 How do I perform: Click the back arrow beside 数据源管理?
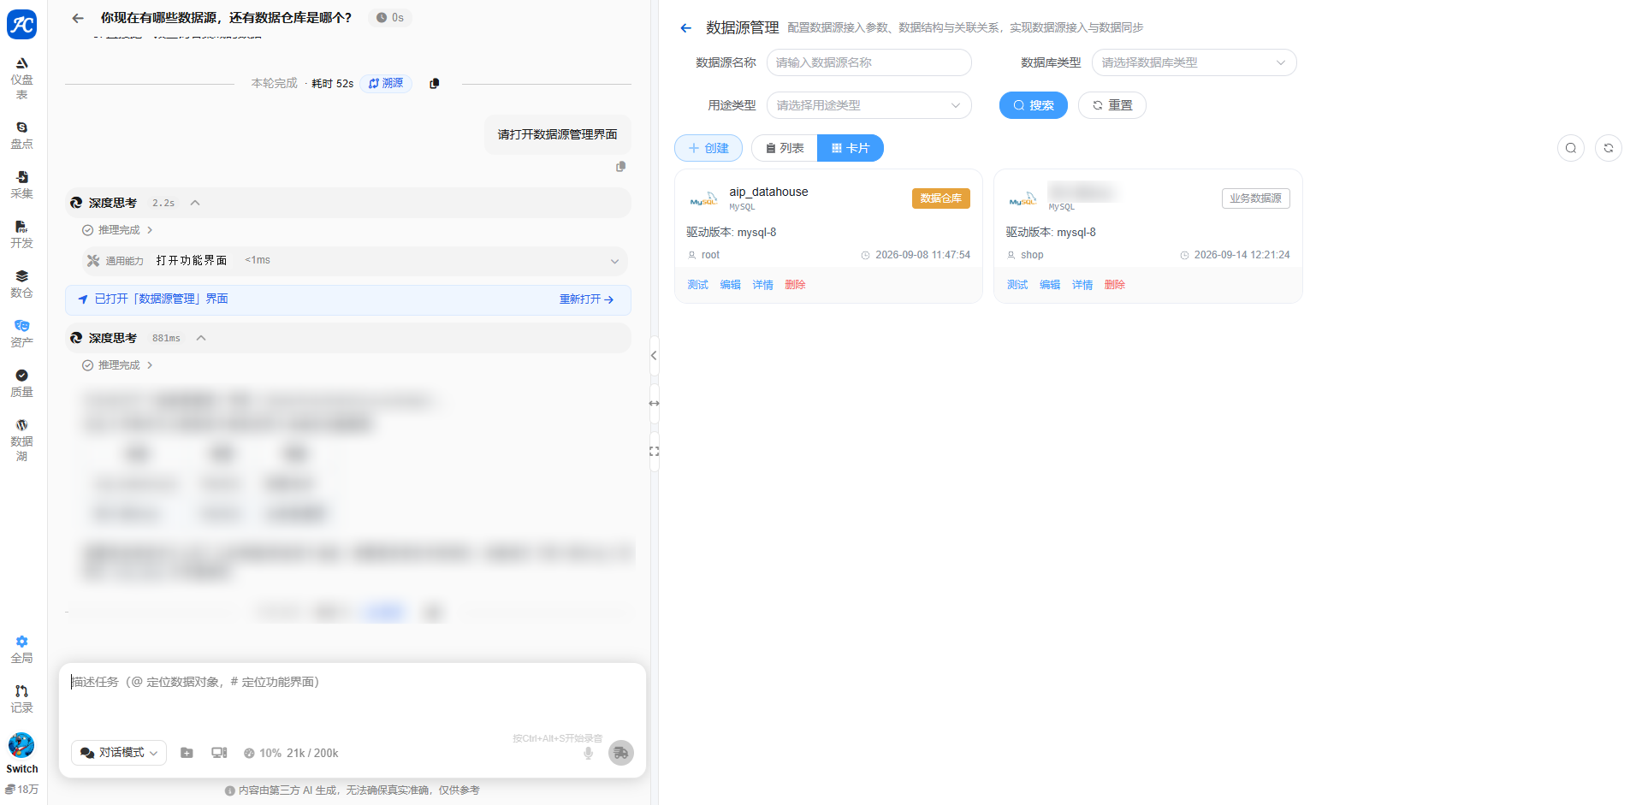point(685,28)
